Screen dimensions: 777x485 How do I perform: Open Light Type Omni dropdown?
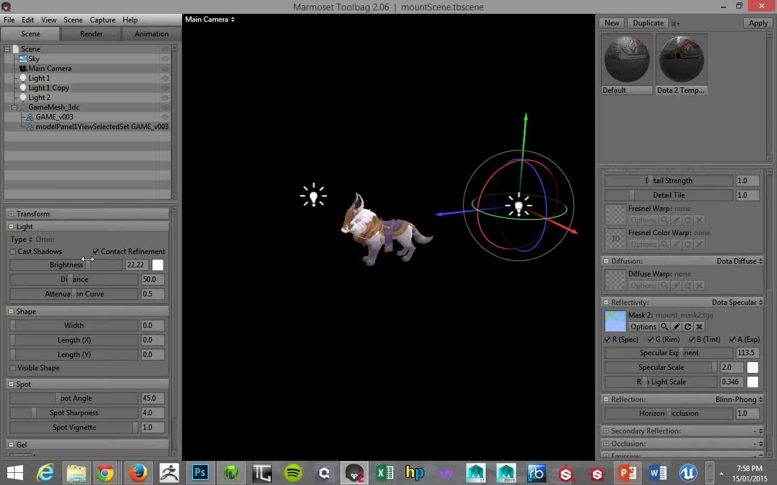pos(32,239)
